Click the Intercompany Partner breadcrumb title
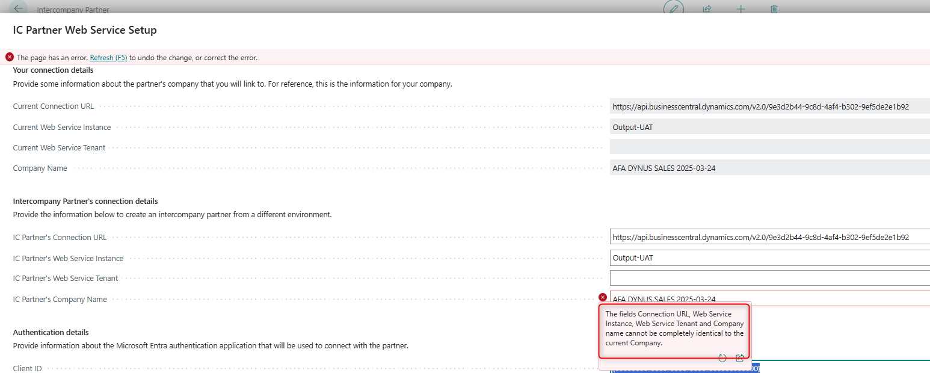 [x=73, y=10]
